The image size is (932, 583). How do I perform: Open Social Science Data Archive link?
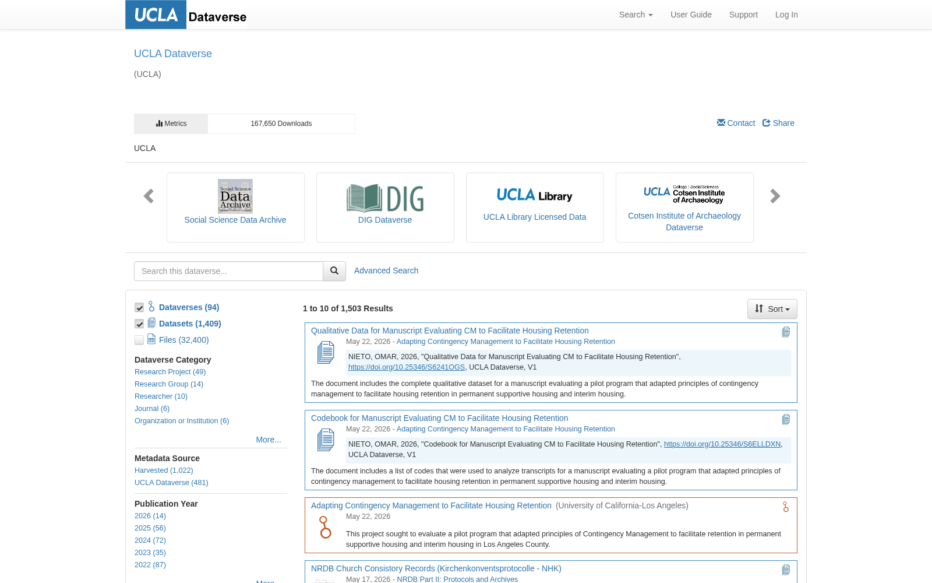[235, 220]
